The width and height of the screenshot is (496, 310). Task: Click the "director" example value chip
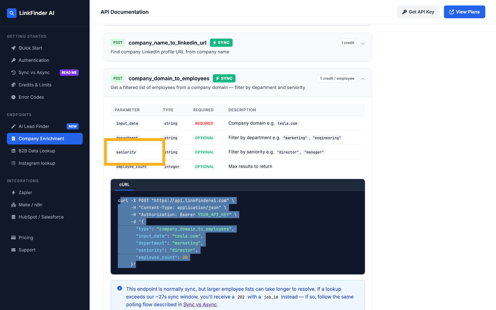pos(288,152)
